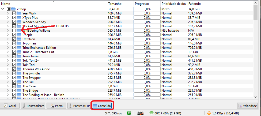The image size is (261, 116).
Task: Click the The Bridge folder icon
Action: pos(19,91)
